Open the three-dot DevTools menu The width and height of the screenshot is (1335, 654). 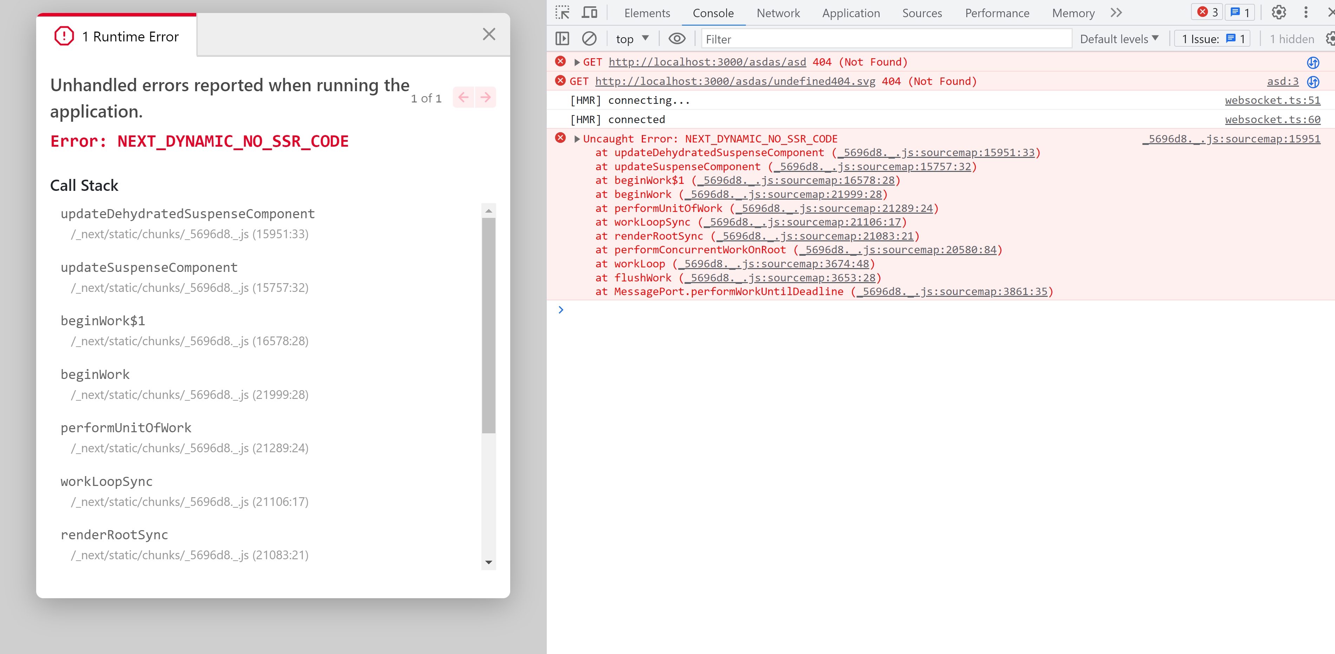[1307, 12]
